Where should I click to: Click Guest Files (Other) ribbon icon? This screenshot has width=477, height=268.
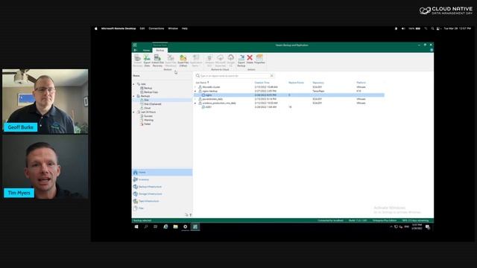tap(183, 60)
